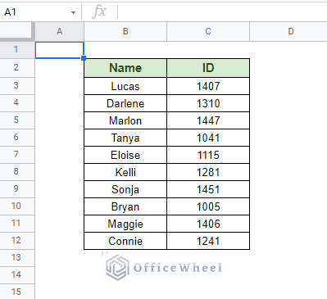Select the cell containing Marlon

(x=125, y=120)
